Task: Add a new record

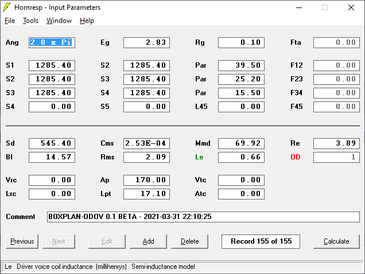Action: pos(148,241)
